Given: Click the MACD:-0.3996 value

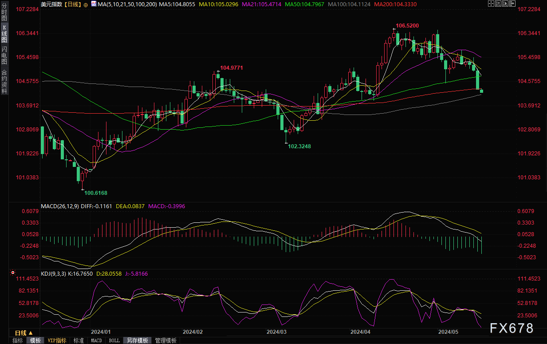Looking at the screenshot, I should [167, 206].
